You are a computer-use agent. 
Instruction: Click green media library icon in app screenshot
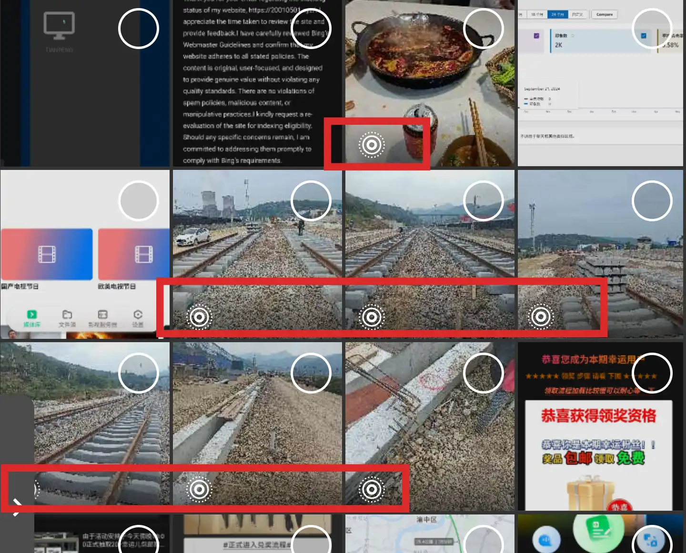click(x=32, y=315)
